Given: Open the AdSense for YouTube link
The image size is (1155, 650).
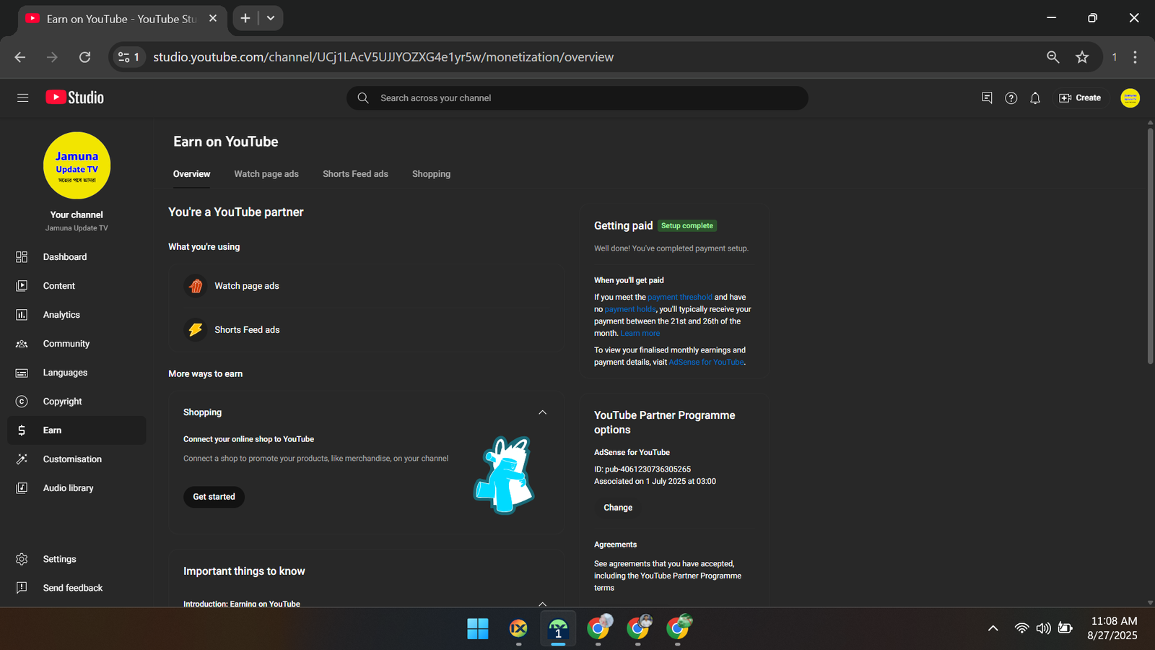Looking at the screenshot, I should [706, 363].
